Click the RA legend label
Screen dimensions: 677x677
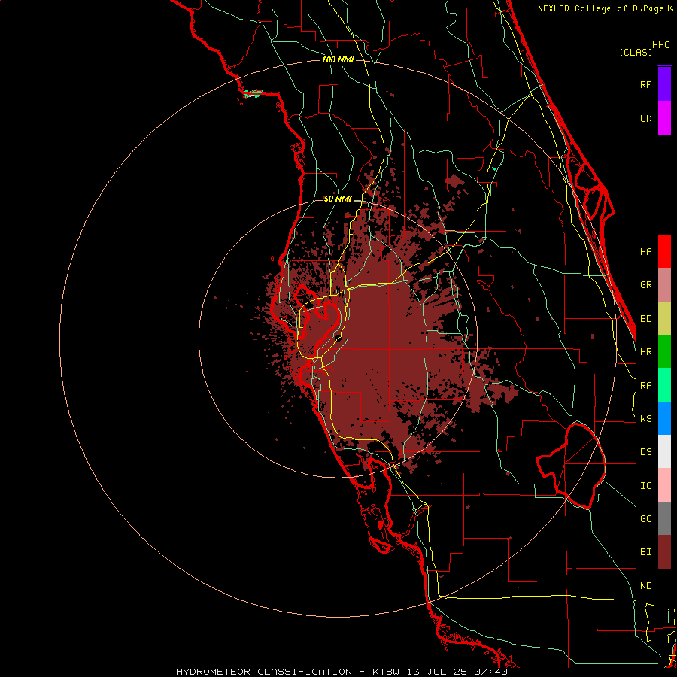click(x=645, y=386)
